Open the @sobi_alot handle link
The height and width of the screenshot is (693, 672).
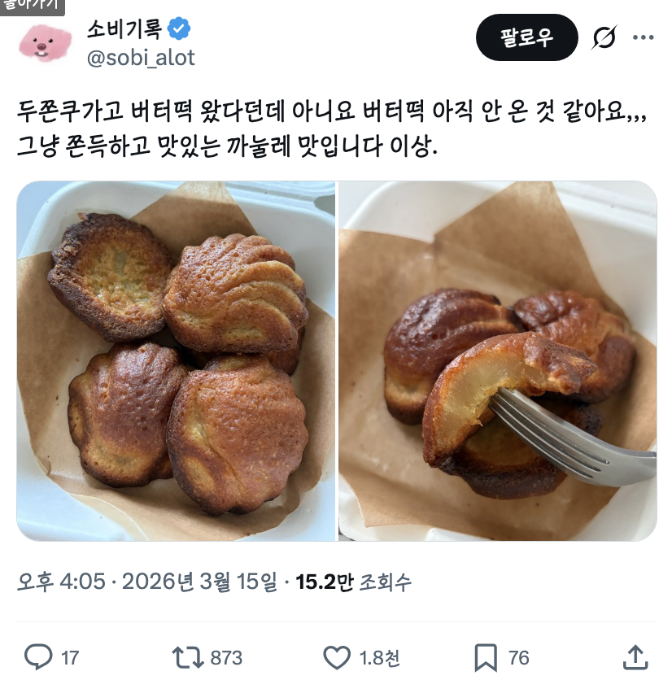(x=141, y=58)
